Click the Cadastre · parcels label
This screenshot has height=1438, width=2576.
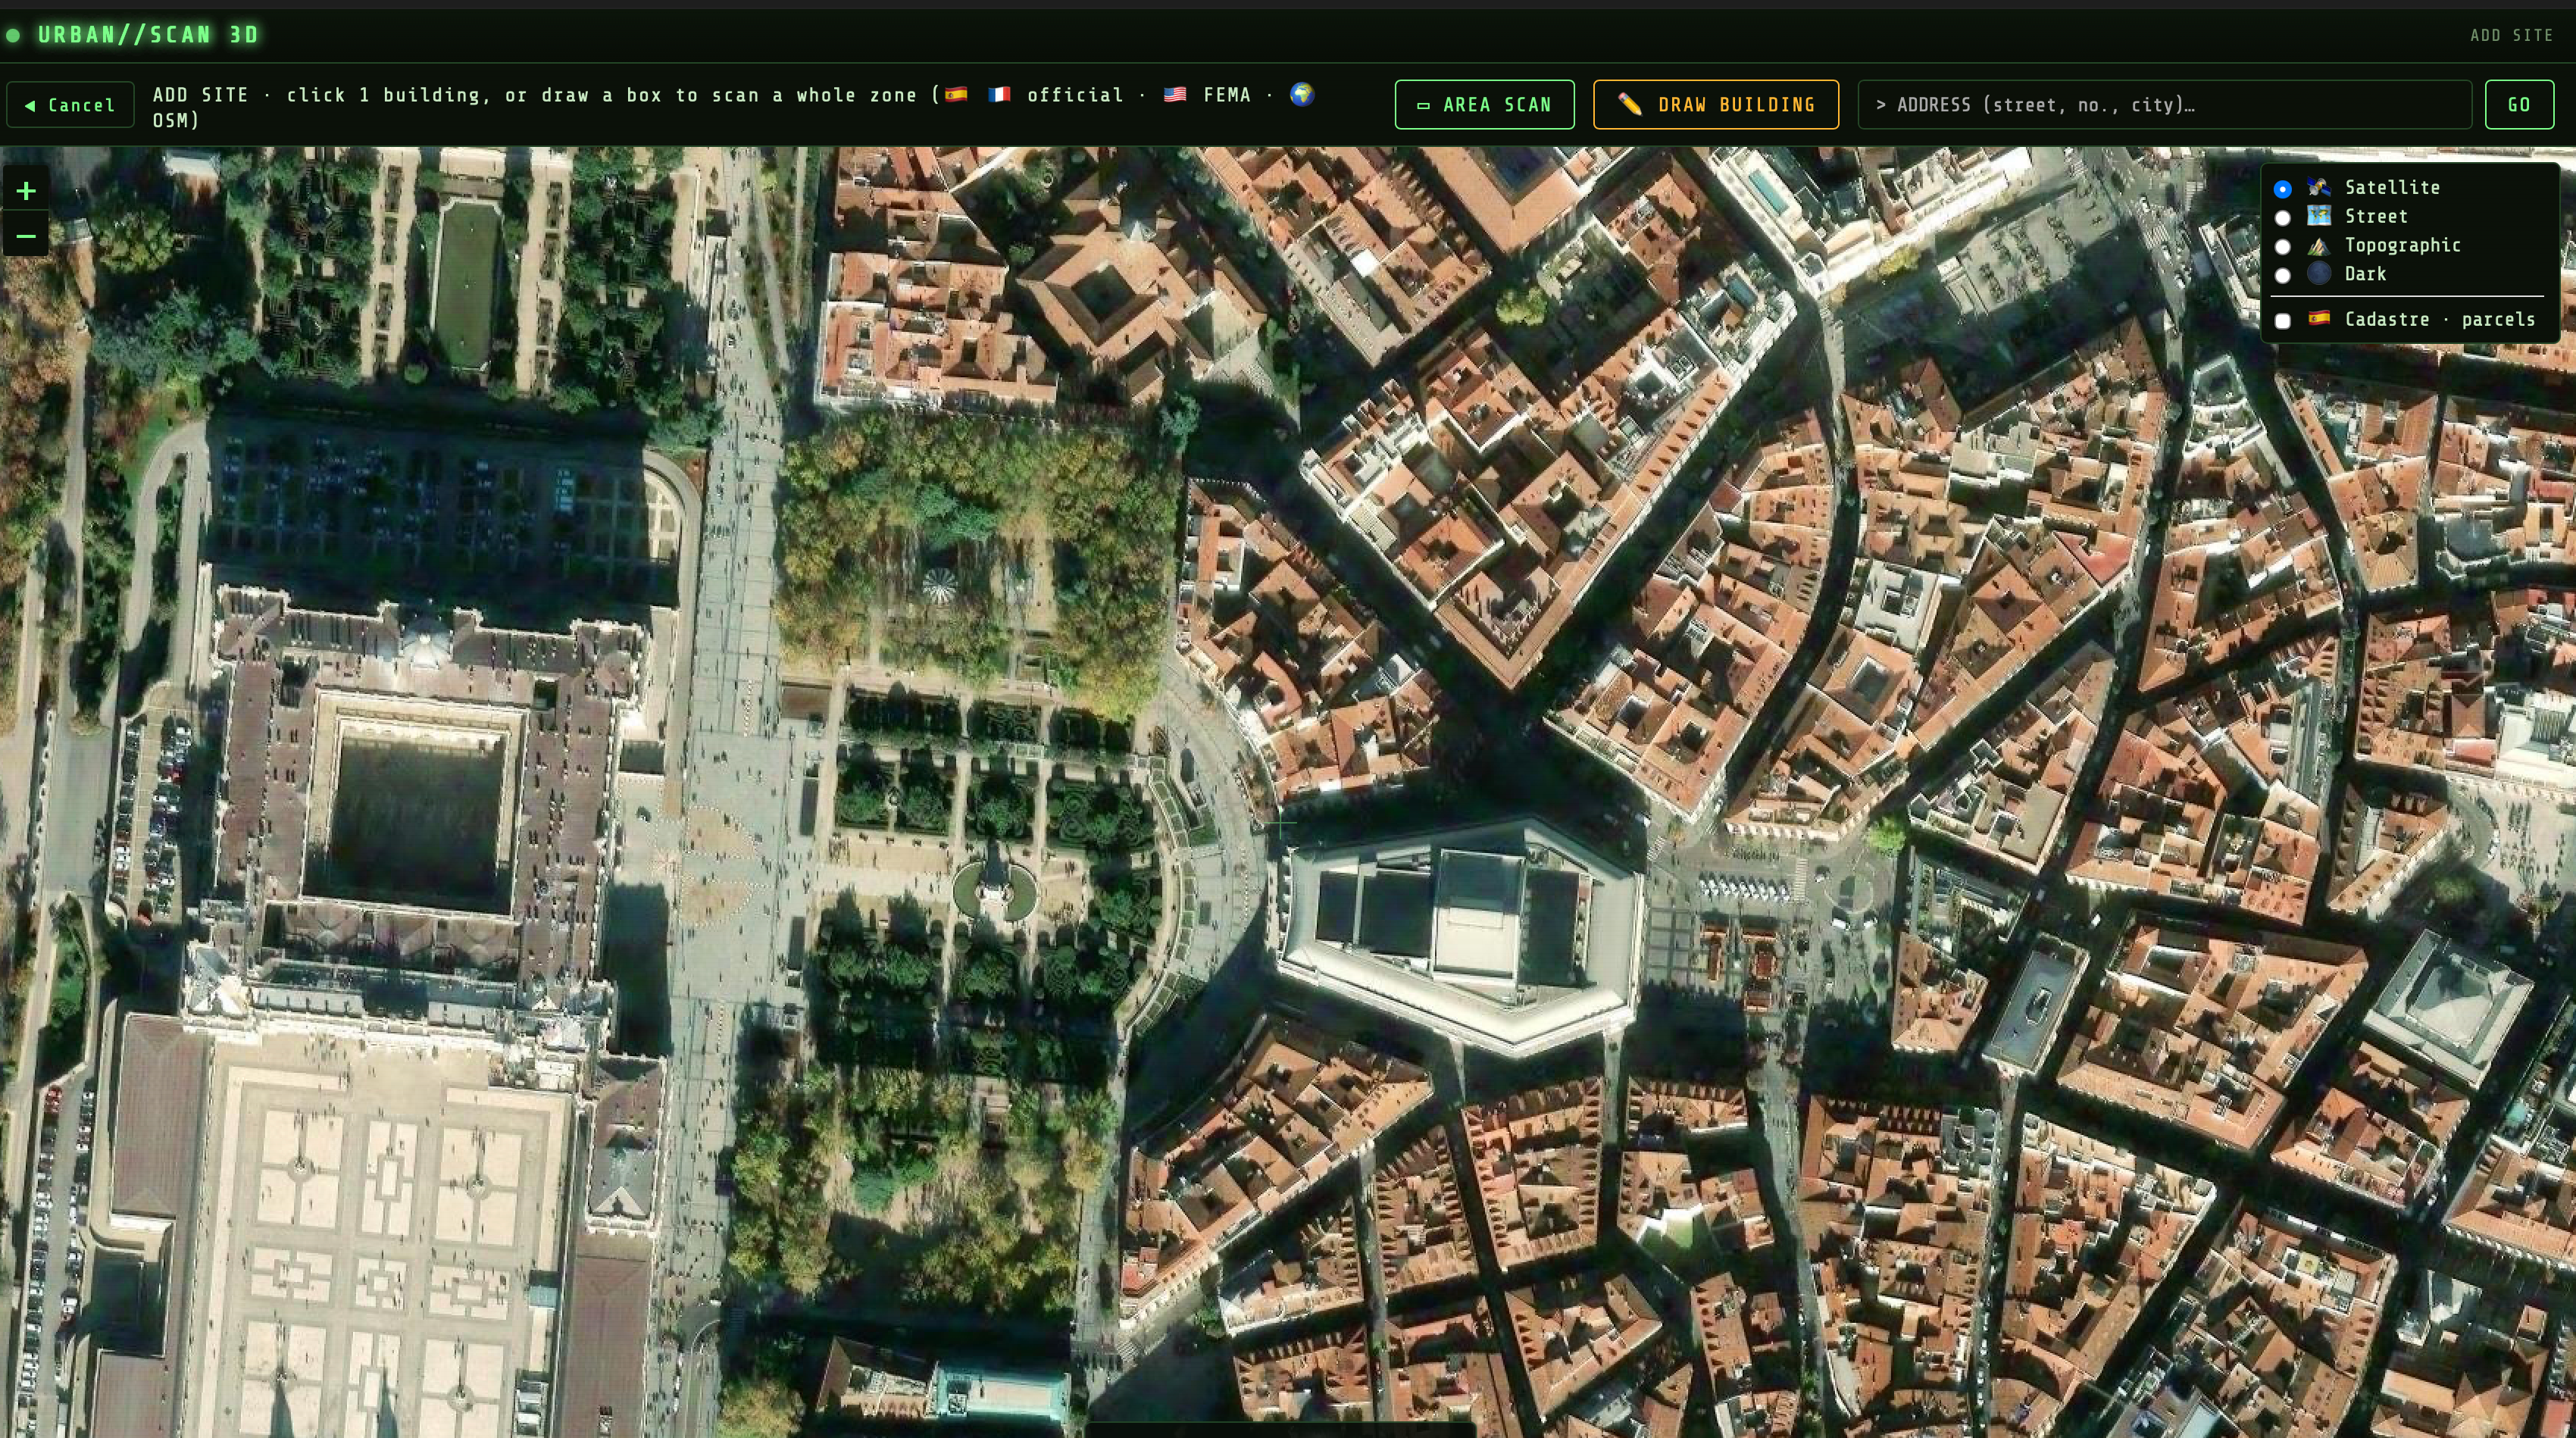[x=2440, y=319]
